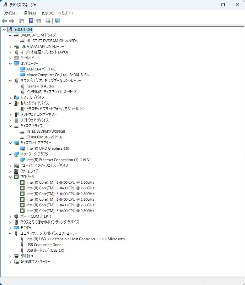The image size is (245, 285).
Task: Select HL-DT-ST DVDRAM GH24NSD5
Action: coord(52,41)
